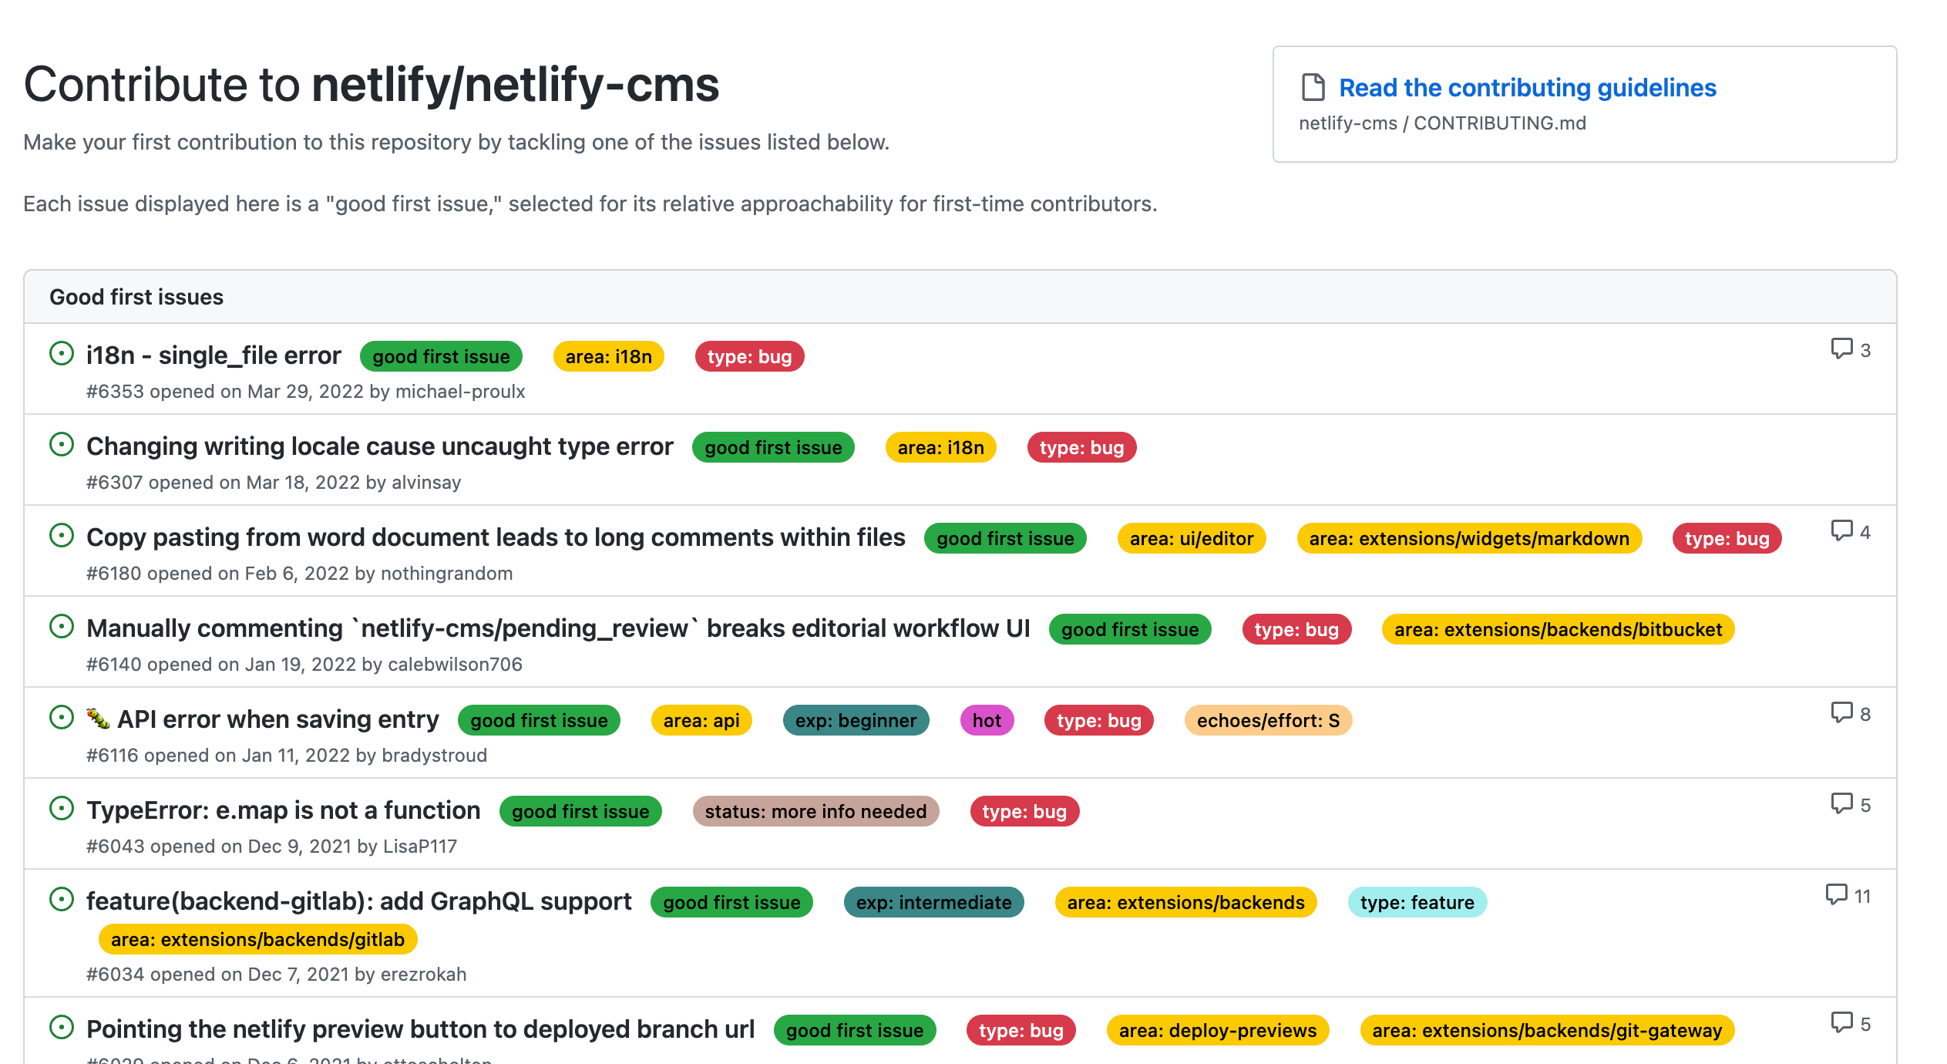Open bradystroud author profile link

(435, 756)
